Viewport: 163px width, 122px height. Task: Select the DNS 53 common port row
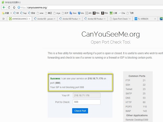pos(136,98)
